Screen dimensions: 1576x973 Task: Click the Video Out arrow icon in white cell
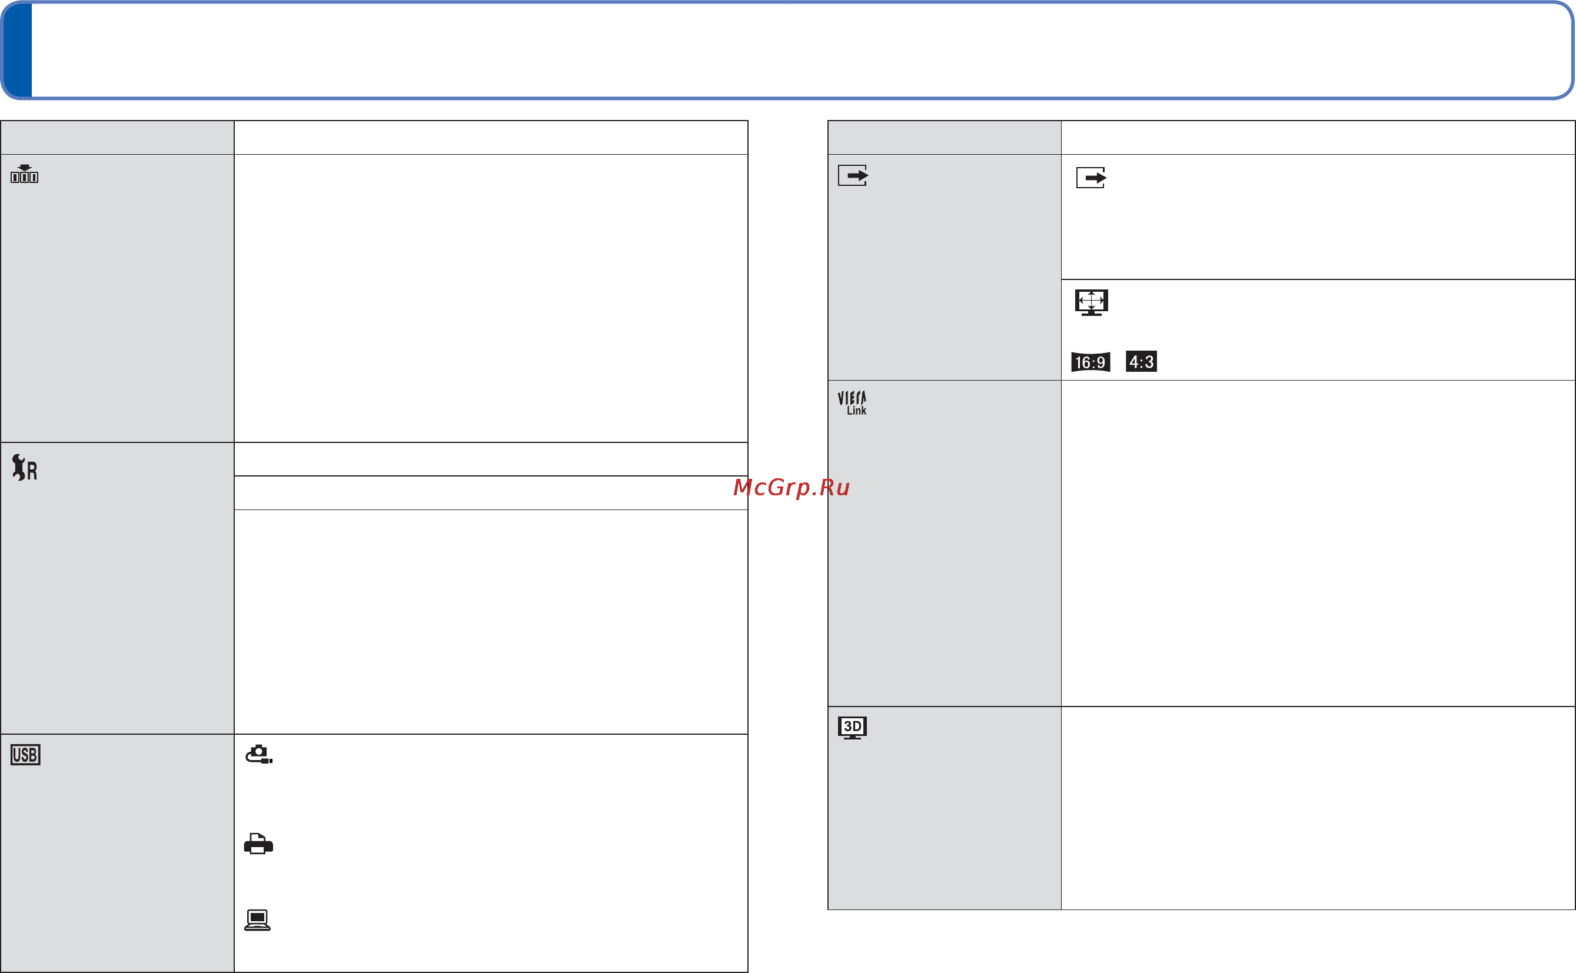[1091, 178]
